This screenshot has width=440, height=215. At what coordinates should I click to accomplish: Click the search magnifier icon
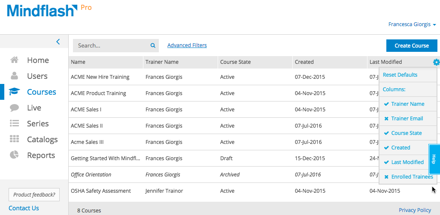[153, 45]
